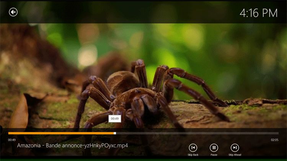The image size is (287, 161).
Task: Click the 'Skip Back' text label
Action: pos(193,155)
